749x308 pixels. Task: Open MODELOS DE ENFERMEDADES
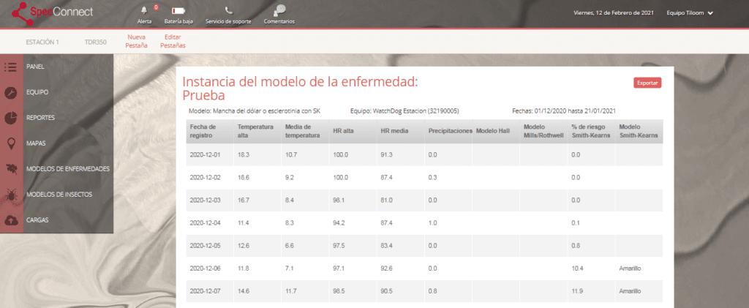click(x=68, y=168)
